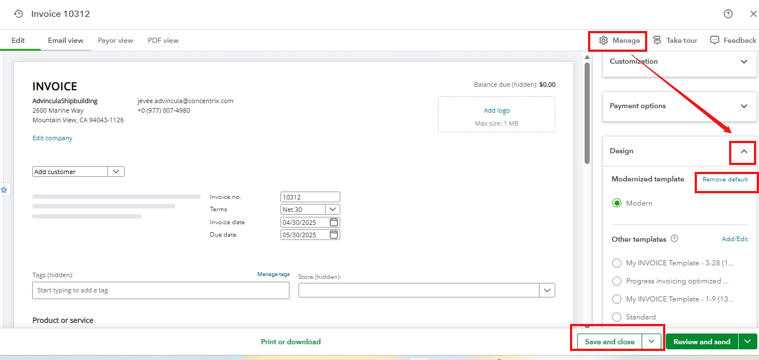
Task: Open the Store (hidden) dropdown arrow
Action: 547,290
